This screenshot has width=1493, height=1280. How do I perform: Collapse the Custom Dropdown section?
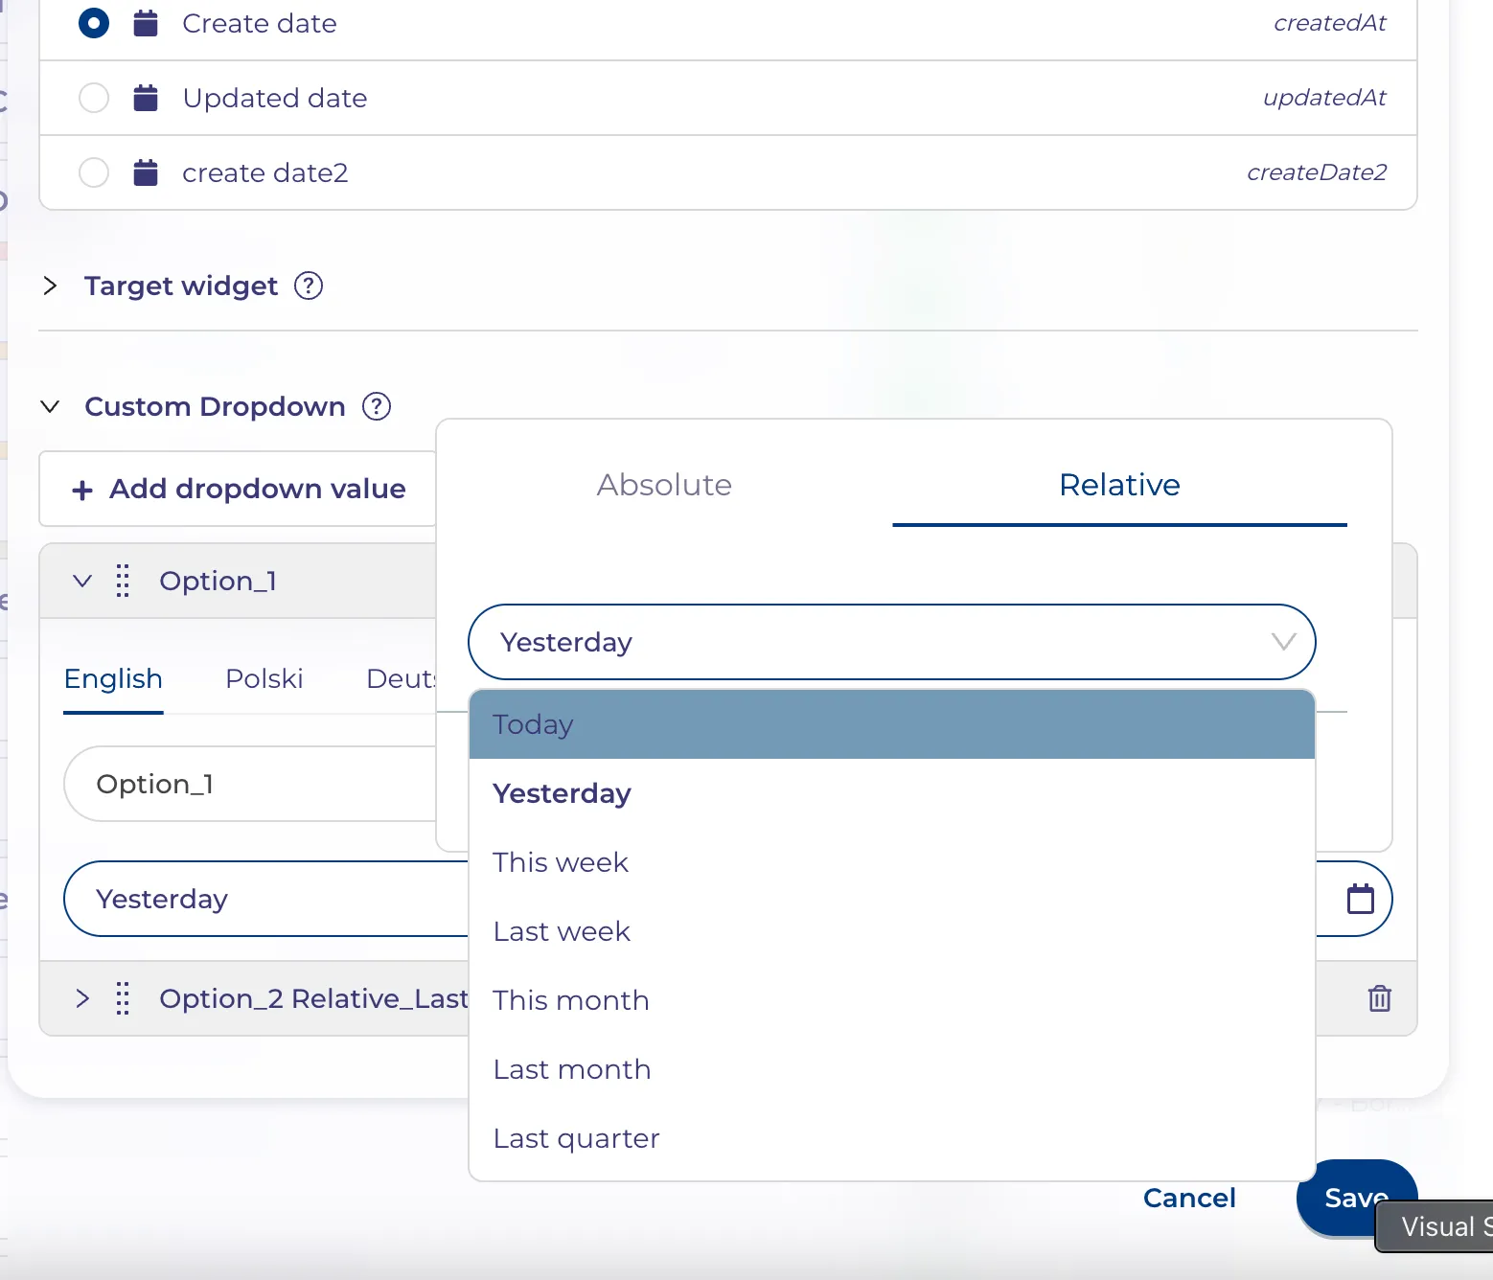(51, 406)
